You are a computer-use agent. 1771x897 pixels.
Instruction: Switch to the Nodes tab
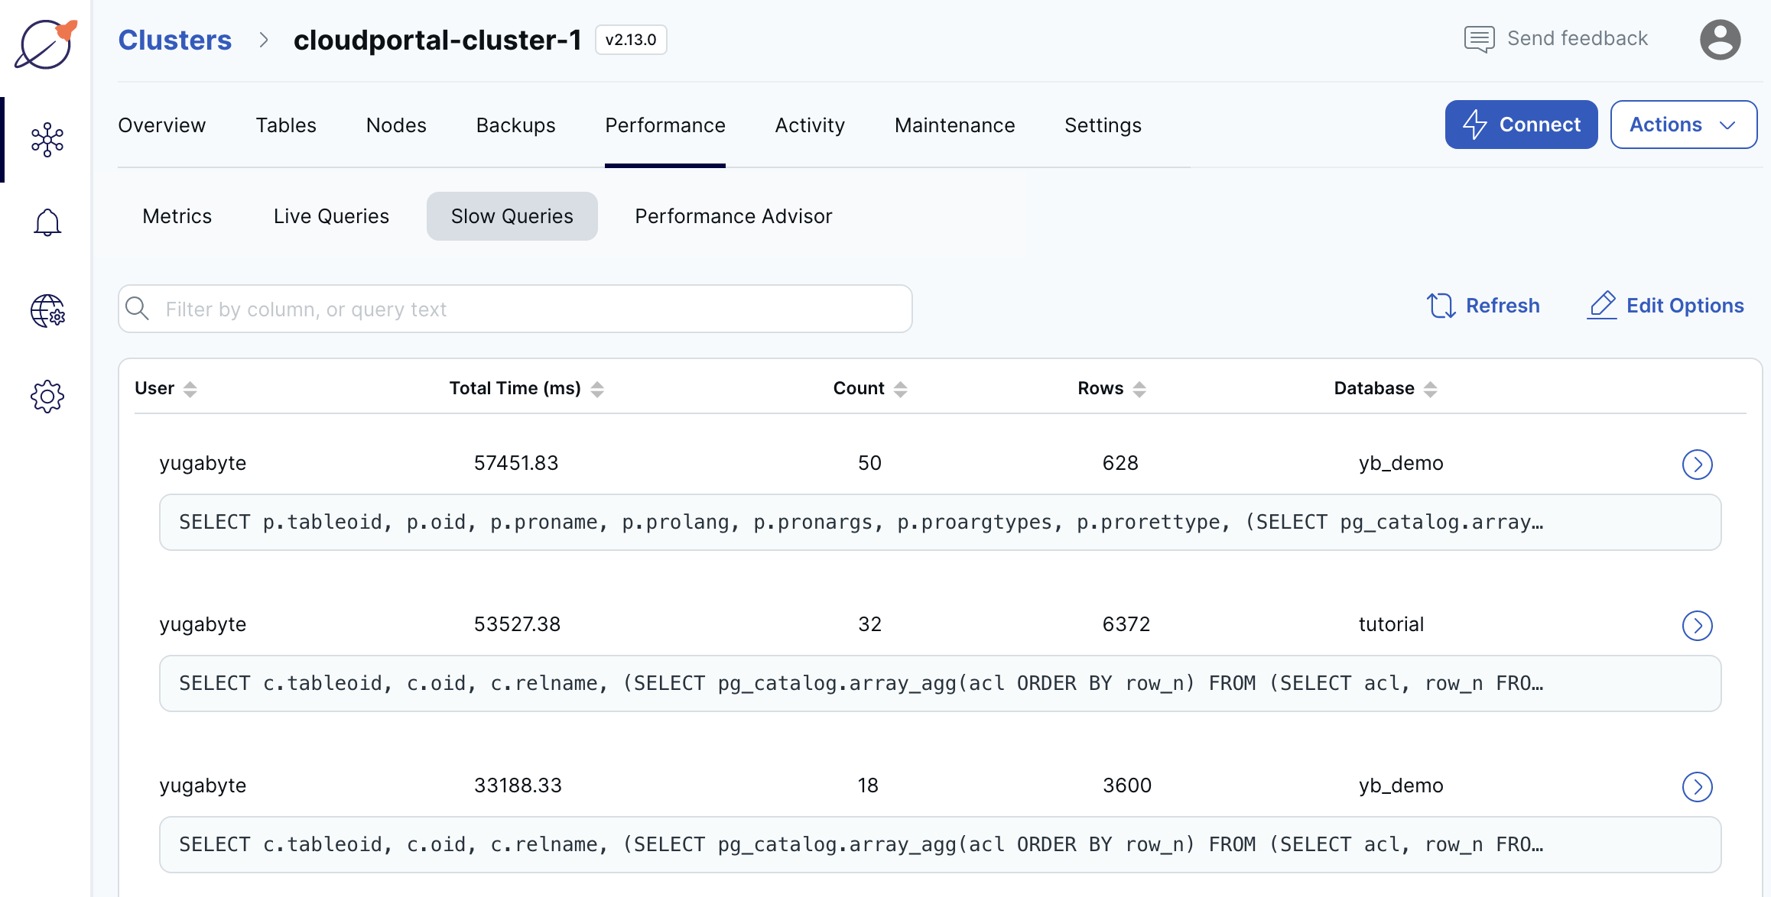click(396, 125)
